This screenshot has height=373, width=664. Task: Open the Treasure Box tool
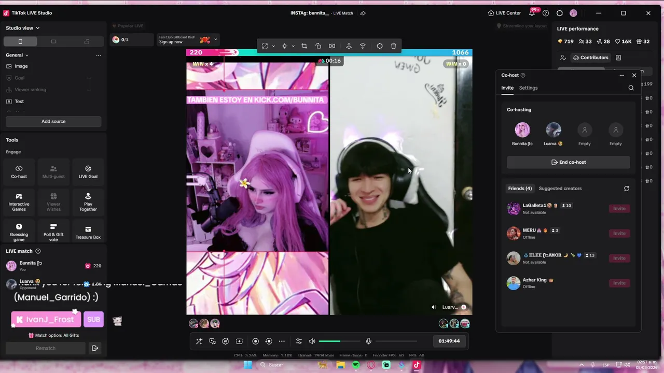click(x=88, y=233)
